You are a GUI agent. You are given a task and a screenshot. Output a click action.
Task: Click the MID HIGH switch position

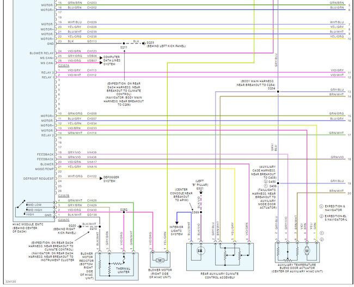point(35,210)
